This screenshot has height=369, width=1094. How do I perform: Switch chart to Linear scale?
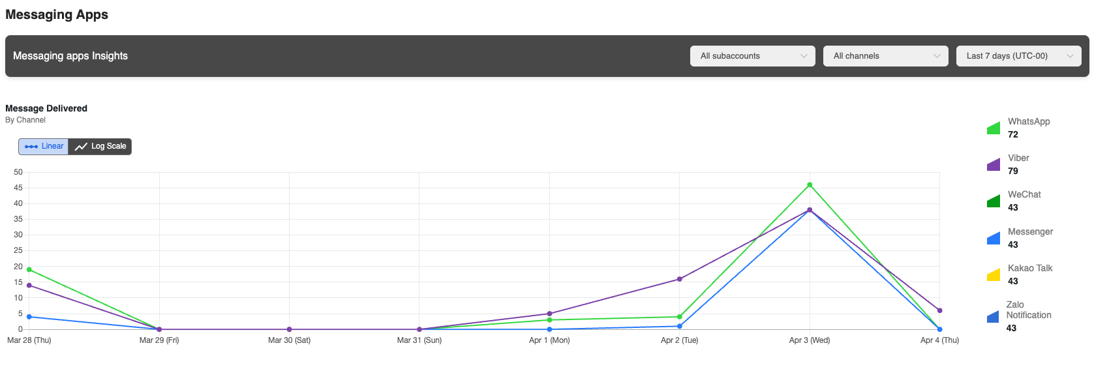tap(44, 147)
